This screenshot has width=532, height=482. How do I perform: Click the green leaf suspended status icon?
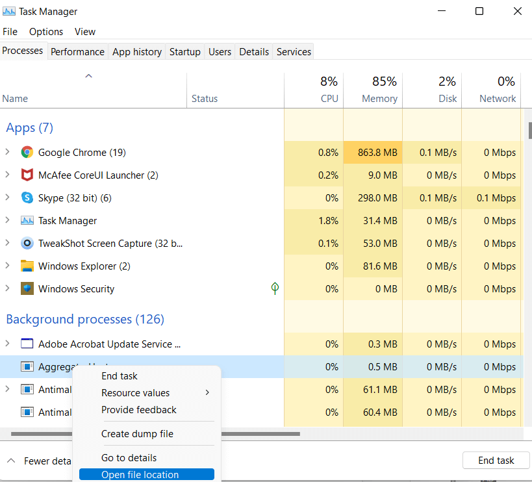275,288
